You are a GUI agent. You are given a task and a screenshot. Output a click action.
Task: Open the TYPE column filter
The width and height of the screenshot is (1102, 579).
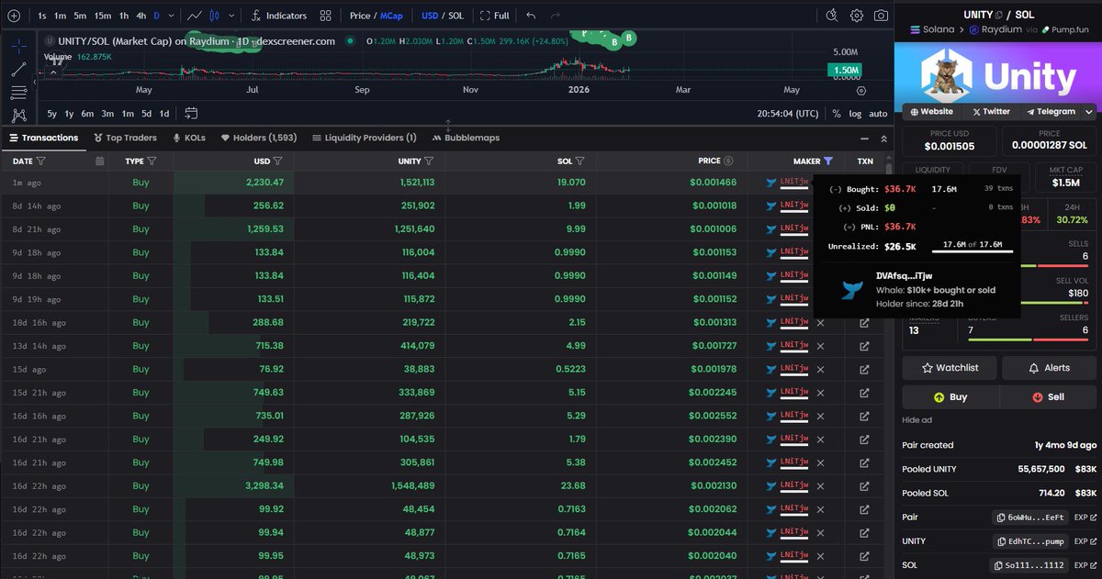point(152,161)
